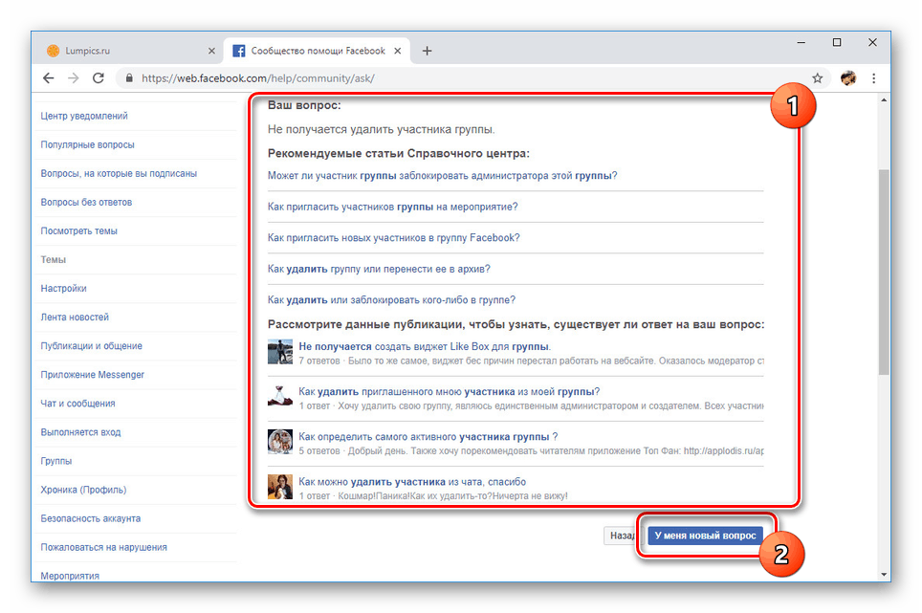Screen dimensions: 922x613
Task: Click avatar beside приглашенного участника post
Action: tap(280, 397)
